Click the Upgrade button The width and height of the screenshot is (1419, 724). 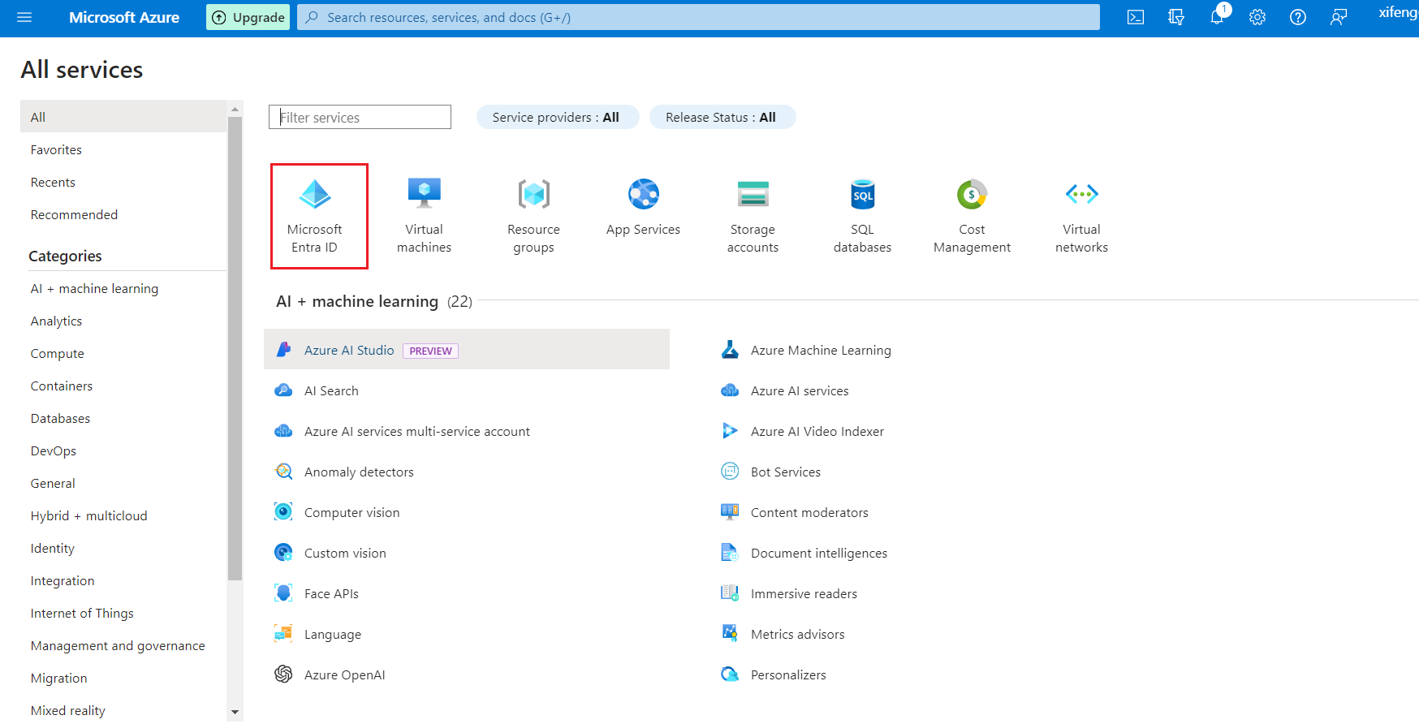pos(248,17)
